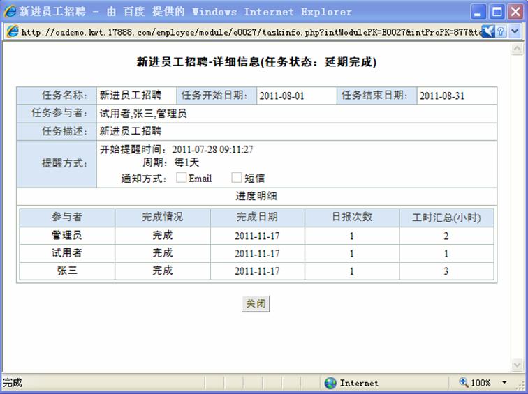Minimize the browser window
The image size is (528, 394).
coord(478,12)
